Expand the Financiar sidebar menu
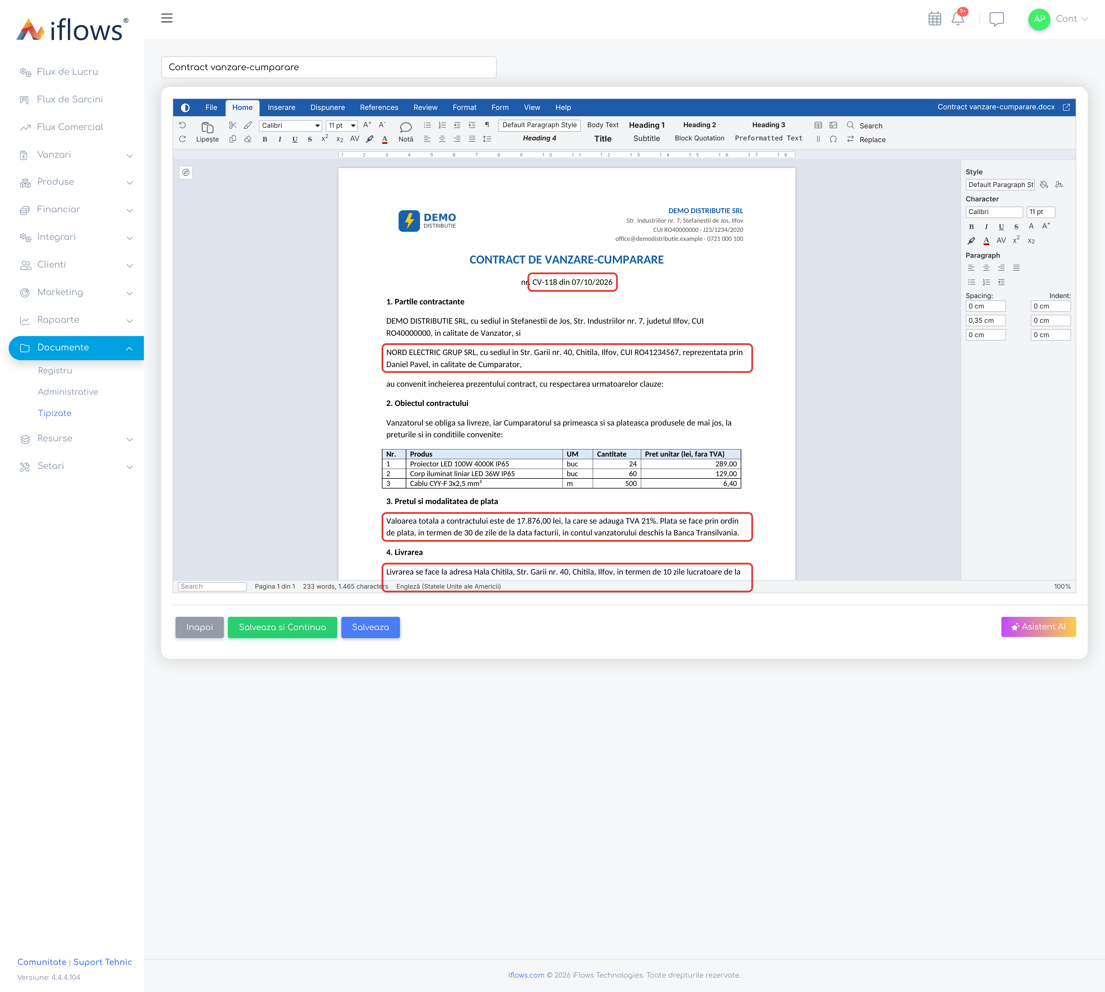 click(76, 210)
